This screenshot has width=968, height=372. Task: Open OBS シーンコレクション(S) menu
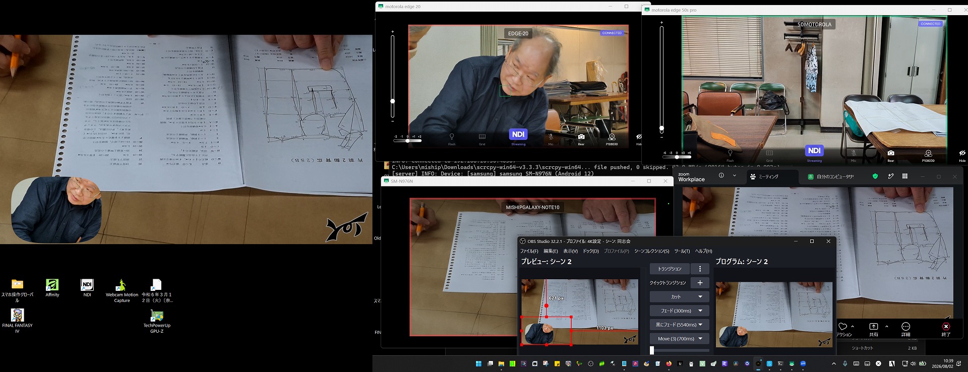(651, 251)
